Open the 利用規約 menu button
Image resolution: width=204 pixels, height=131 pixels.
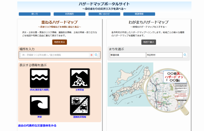(69, 14)
